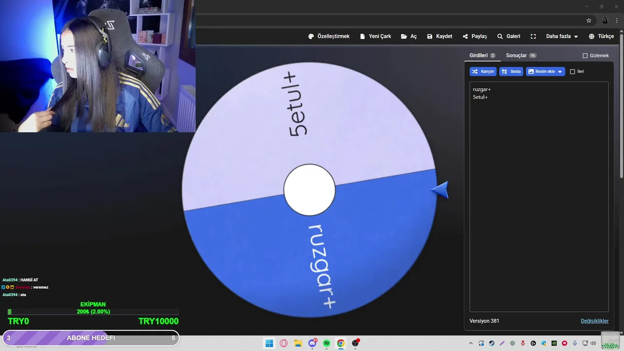Click the EKİPMAN donation goal bar
624x351 pixels.
93,312
